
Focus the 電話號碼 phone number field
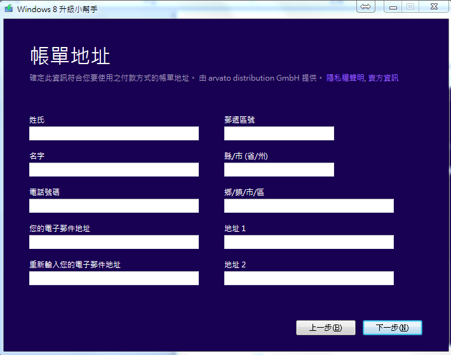pyautogui.click(x=114, y=206)
